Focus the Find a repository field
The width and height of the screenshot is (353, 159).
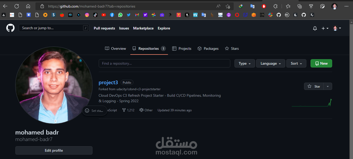[164, 63]
